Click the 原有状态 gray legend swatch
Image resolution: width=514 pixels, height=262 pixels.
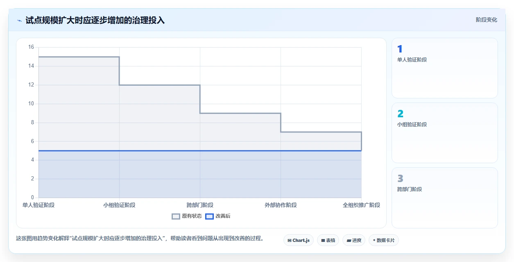[x=176, y=216]
